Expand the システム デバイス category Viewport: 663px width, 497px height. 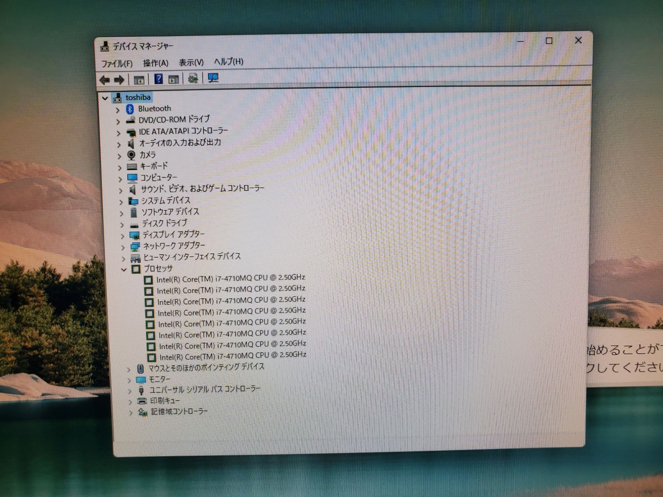pyautogui.click(x=121, y=202)
